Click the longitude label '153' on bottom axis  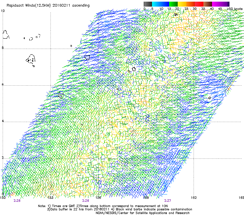tap(50, 198)
